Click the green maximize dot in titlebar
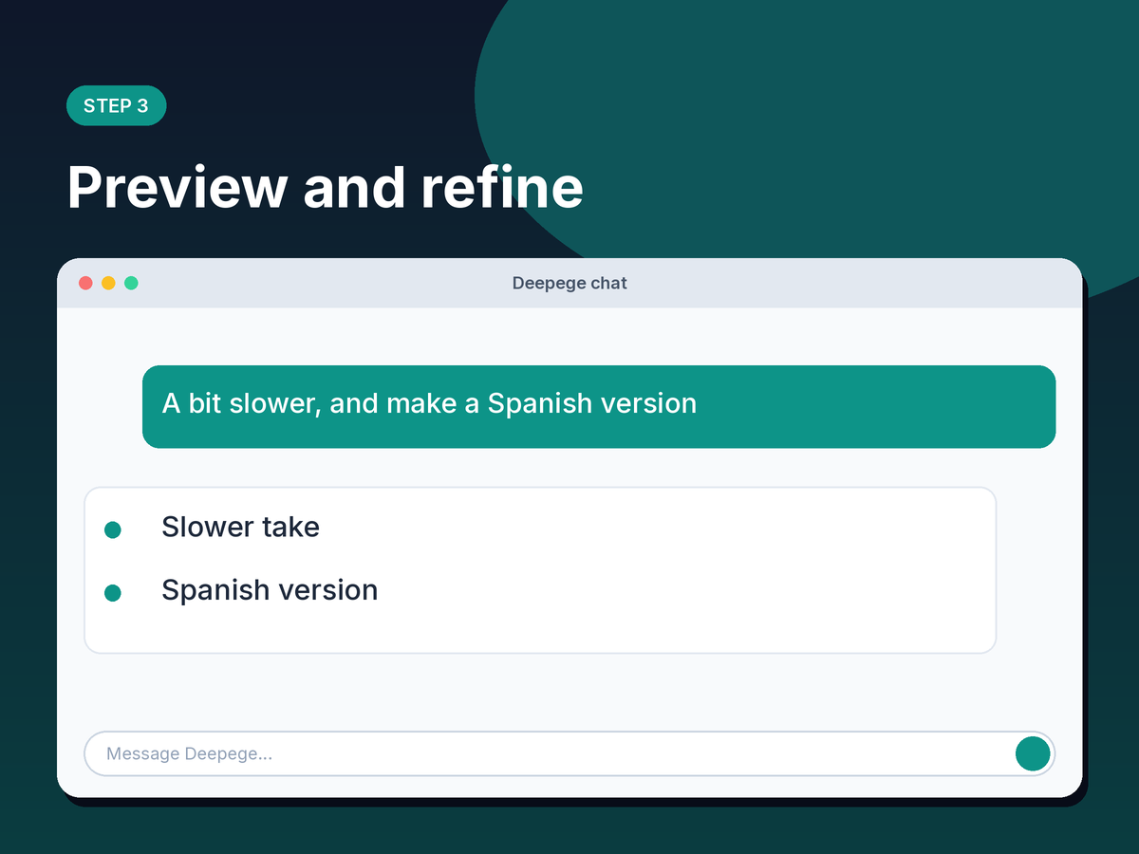This screenshot has height=854, width=1139. point(131,283)
